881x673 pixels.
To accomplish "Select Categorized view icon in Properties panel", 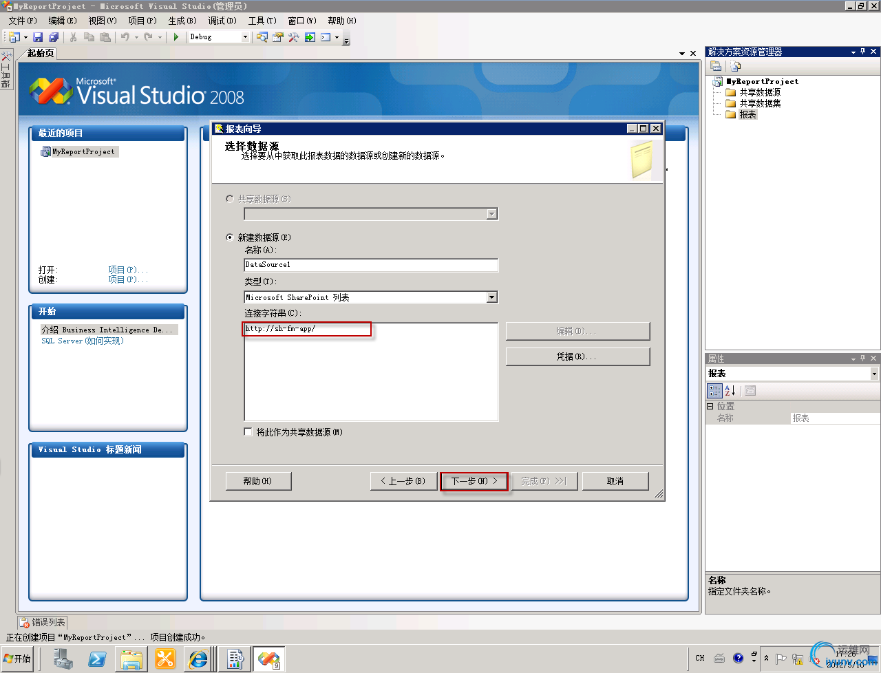I will pos(715,391).
